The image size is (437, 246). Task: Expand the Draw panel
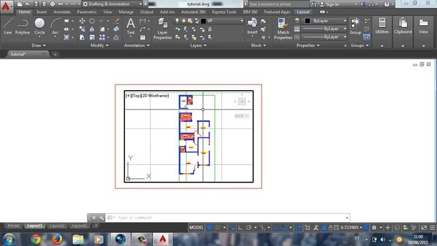pos(38,46)
